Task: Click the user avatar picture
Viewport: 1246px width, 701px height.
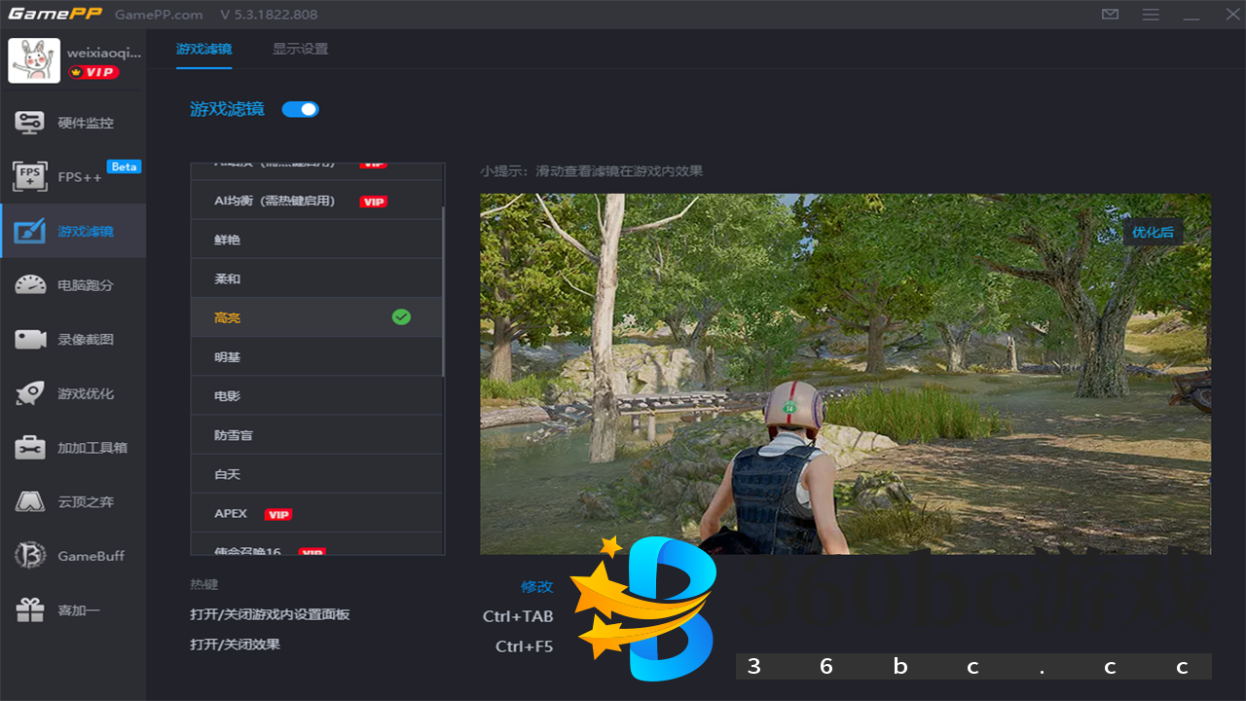Action: (34, 61)
